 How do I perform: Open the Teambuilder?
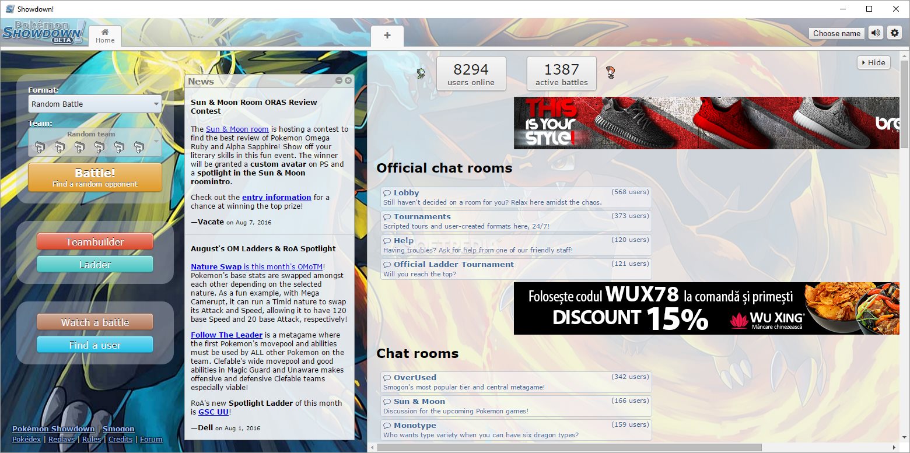(95, 241)
